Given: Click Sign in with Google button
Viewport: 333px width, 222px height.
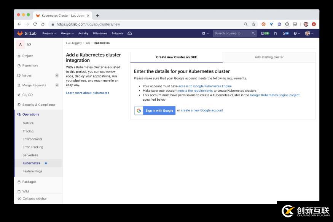Looking at the screenshot, I should 155,111.
